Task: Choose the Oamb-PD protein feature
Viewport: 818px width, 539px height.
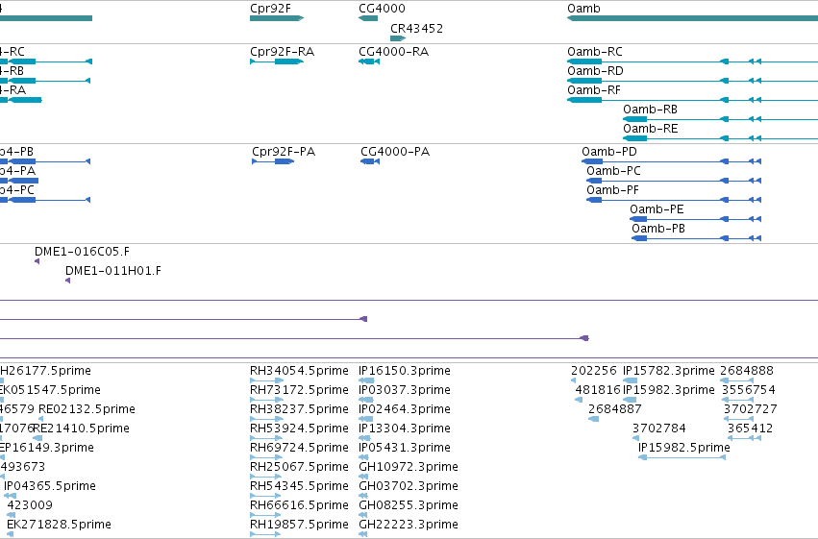Action: [x=671, y=161]
